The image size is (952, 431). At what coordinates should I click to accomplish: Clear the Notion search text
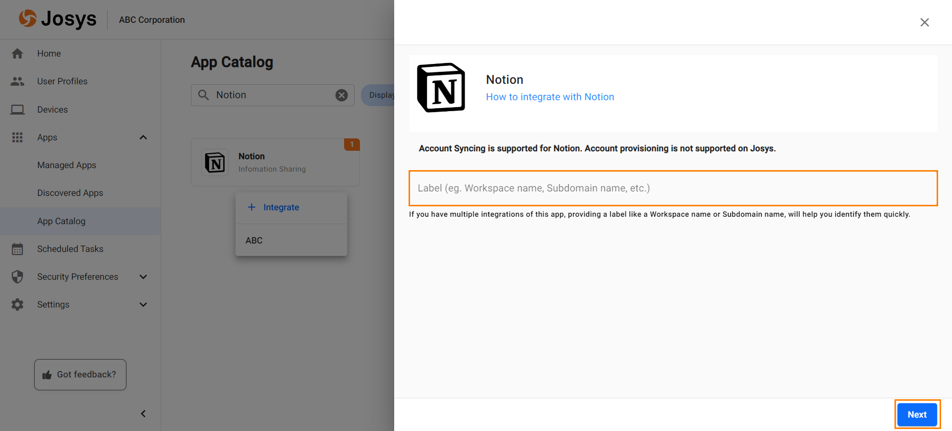coord(342,95)
